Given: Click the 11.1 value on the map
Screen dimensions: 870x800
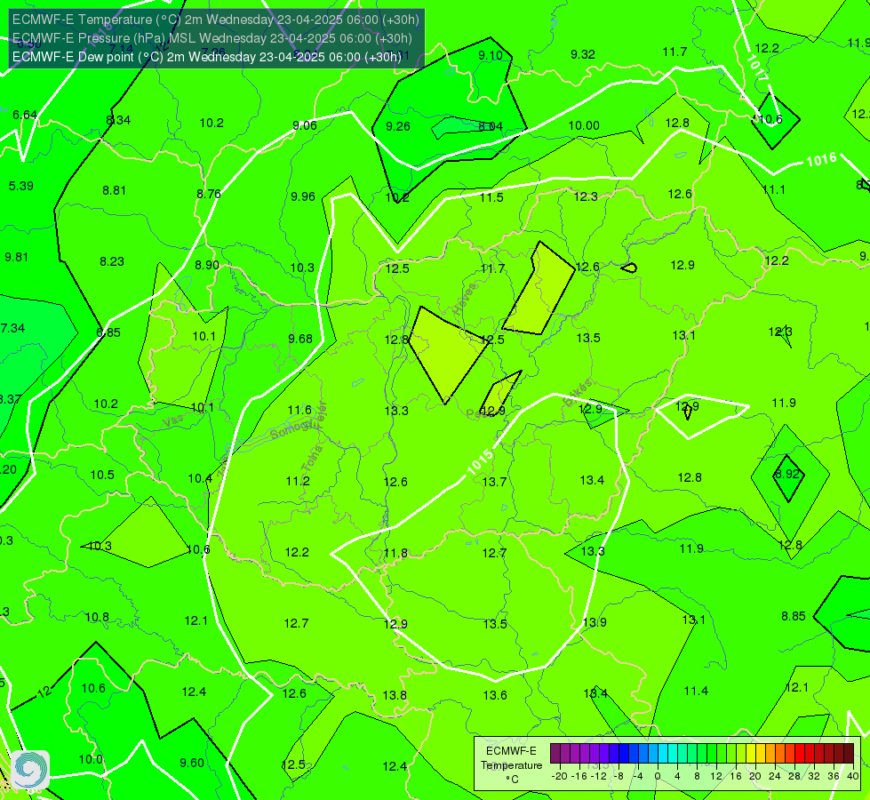Looking at the screenshot, I should [774, 190].
